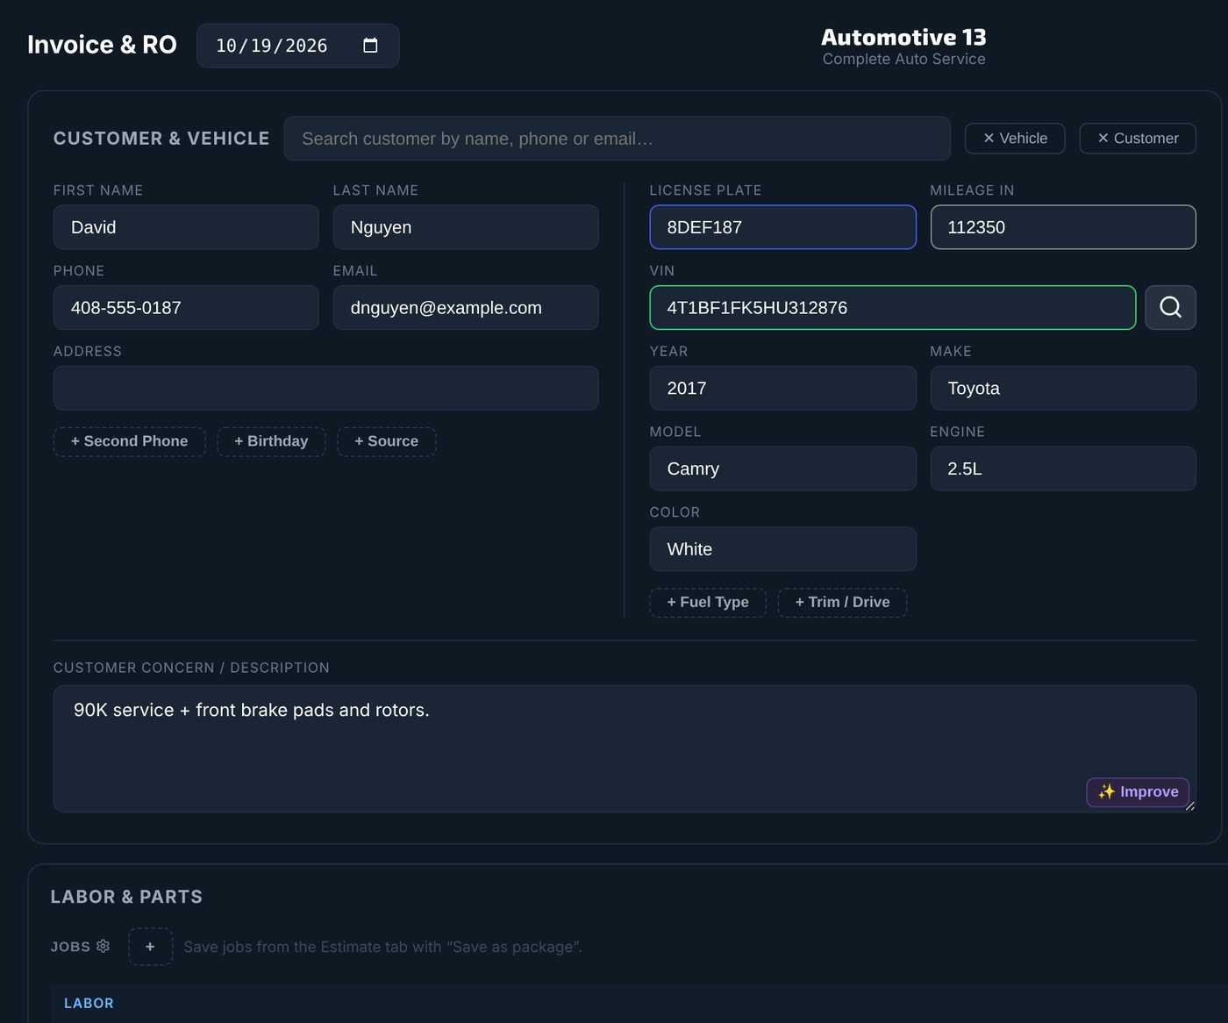Click the Complete Auto Service subtitle
The height and width of the screenshot is (1023, 1228).
click(903, 59)
